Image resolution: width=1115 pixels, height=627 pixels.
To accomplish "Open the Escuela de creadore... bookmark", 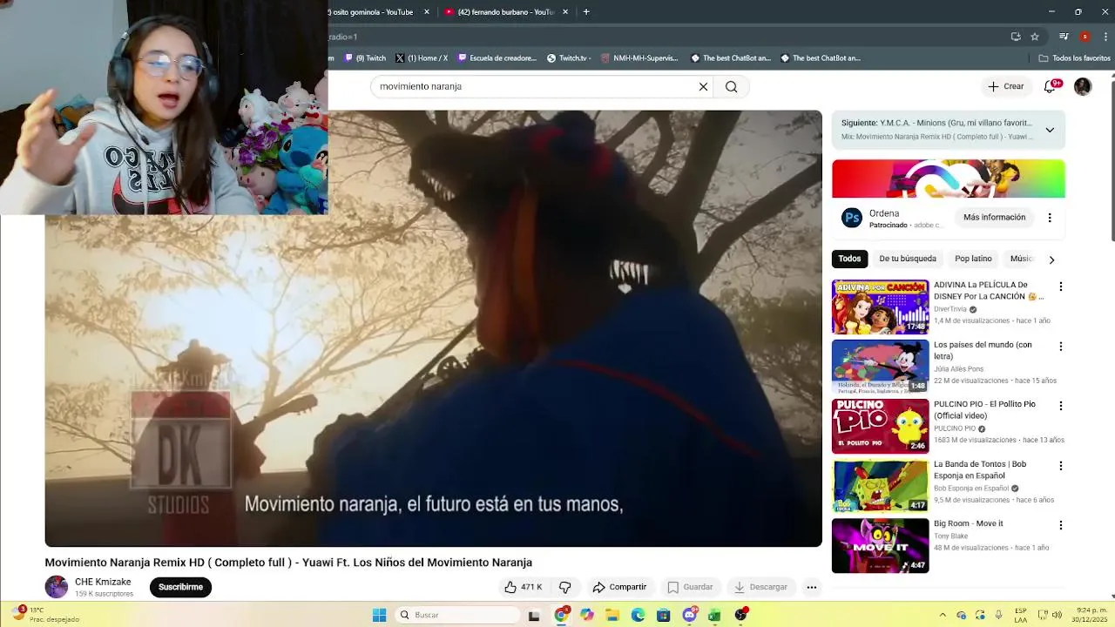I will point(497,58).
